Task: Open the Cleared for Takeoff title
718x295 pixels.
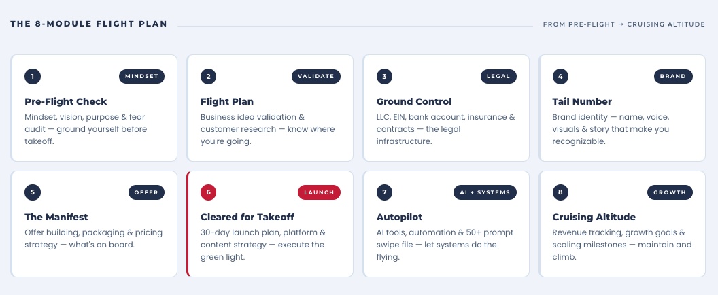Action: (x=247, y=217)
